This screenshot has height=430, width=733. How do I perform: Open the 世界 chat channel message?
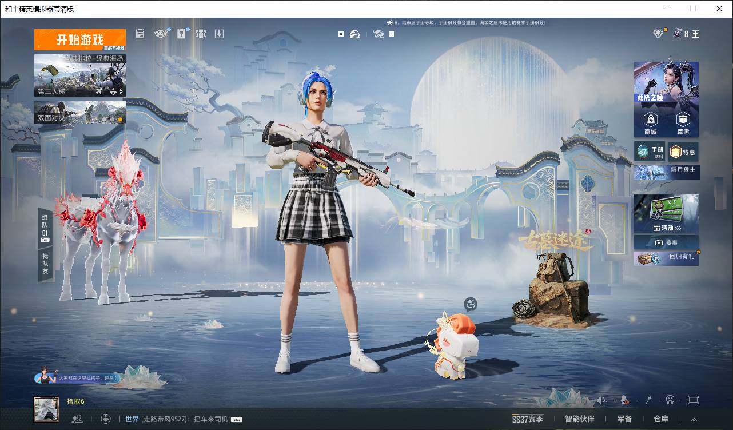pyautogui.click(x=184, y=419)
